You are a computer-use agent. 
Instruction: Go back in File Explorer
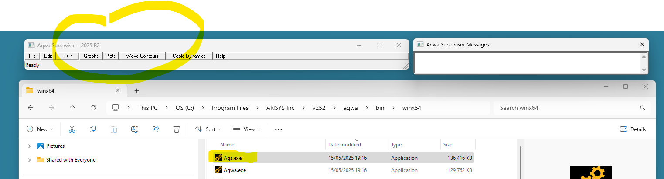click(x=31, y=108)
